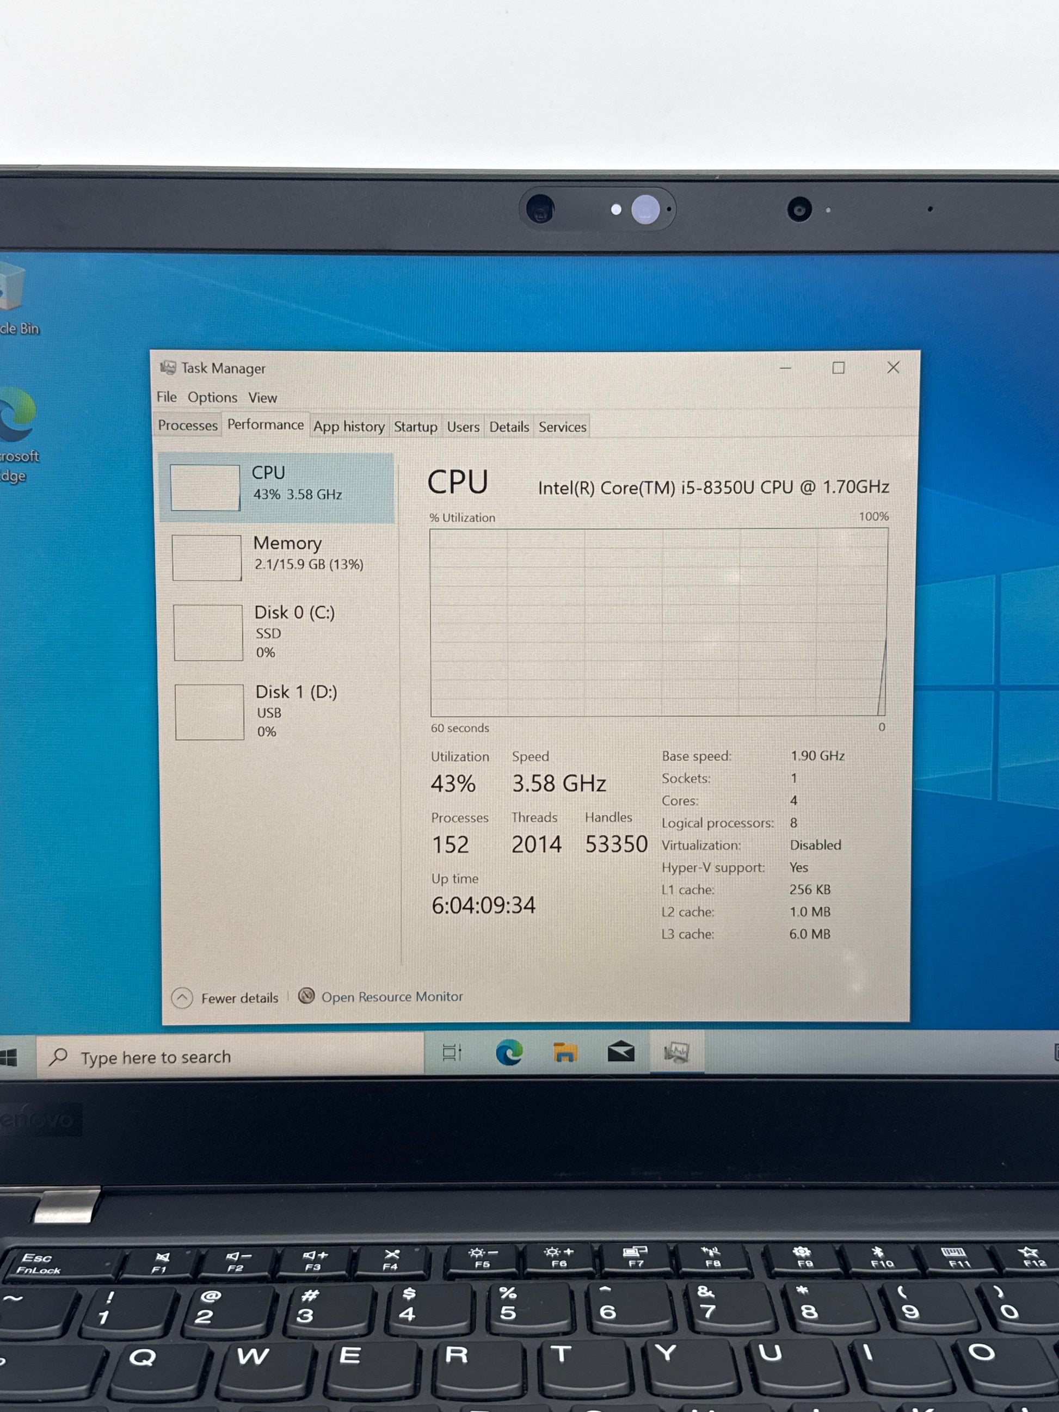Click the Open Resource Monitor link
The width and height of the screenshot is (1059, 1412).
tap(392, 996)
